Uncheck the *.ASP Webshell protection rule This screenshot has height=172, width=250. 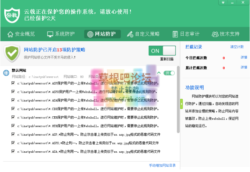click(x=13, y=83)
